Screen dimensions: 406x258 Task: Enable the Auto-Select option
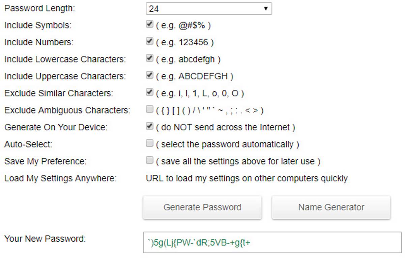click(149, 143)
